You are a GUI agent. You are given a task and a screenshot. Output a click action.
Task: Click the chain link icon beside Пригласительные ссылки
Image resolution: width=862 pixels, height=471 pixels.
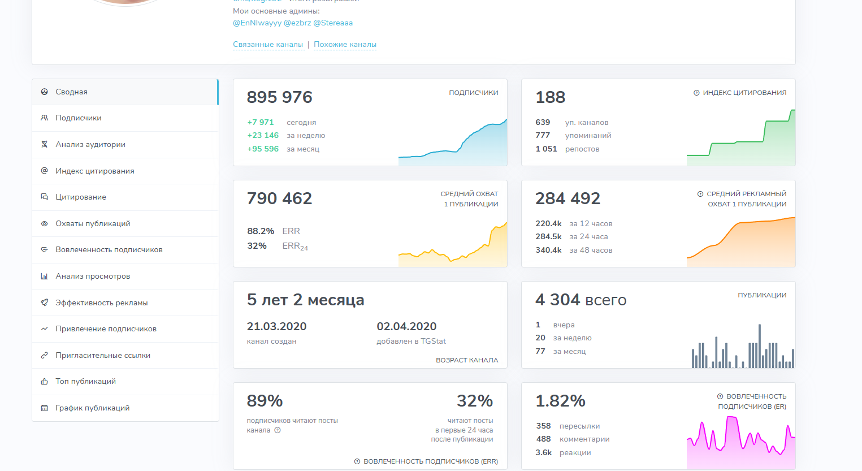pos(45,355)
